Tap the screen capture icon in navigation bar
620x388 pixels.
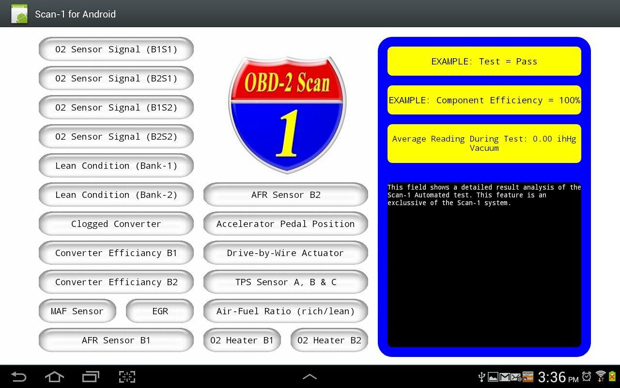127,377
